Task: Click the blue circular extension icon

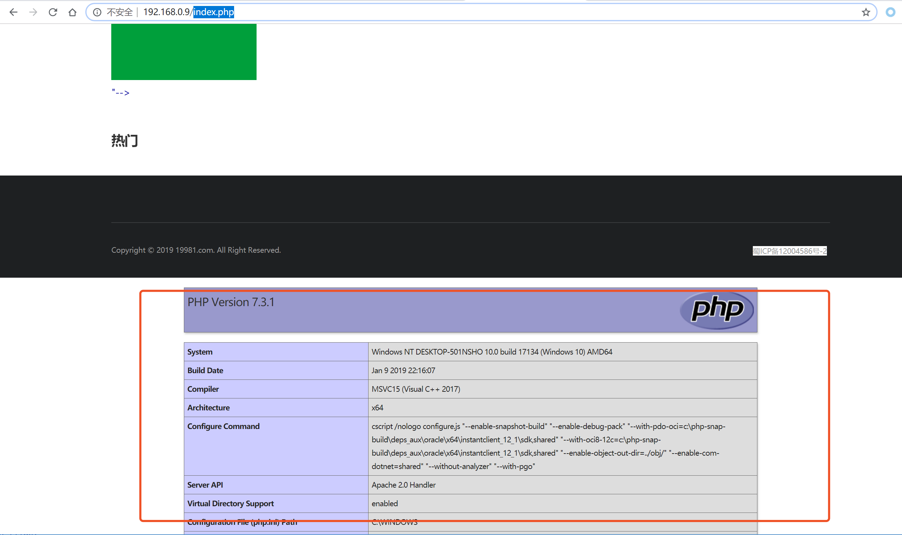Action: [890, 12]
